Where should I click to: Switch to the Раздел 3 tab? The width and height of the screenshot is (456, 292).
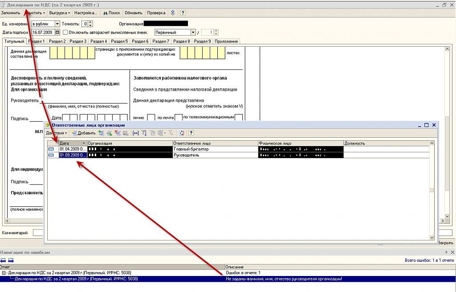[78, 41]
